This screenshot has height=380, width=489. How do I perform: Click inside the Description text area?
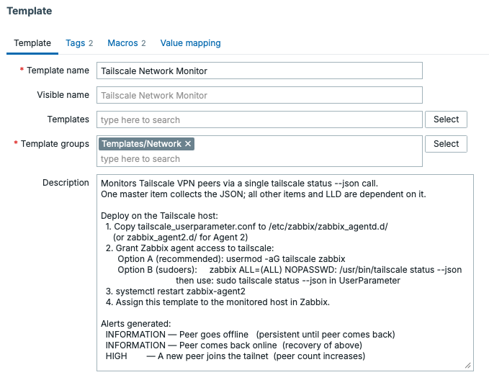(284, 272)
